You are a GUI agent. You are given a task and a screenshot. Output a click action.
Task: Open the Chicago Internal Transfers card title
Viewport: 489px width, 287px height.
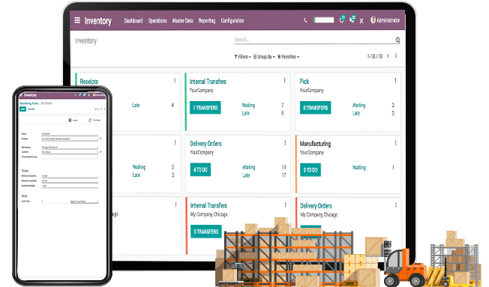coord(208,205)
